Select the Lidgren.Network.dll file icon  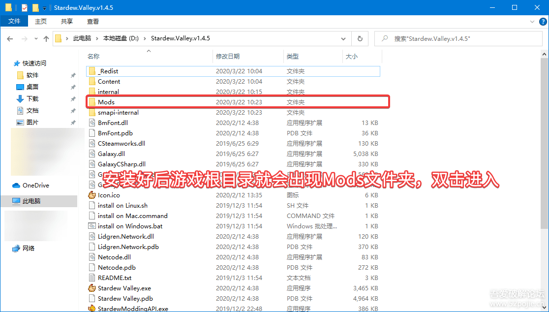coord(92,236)
